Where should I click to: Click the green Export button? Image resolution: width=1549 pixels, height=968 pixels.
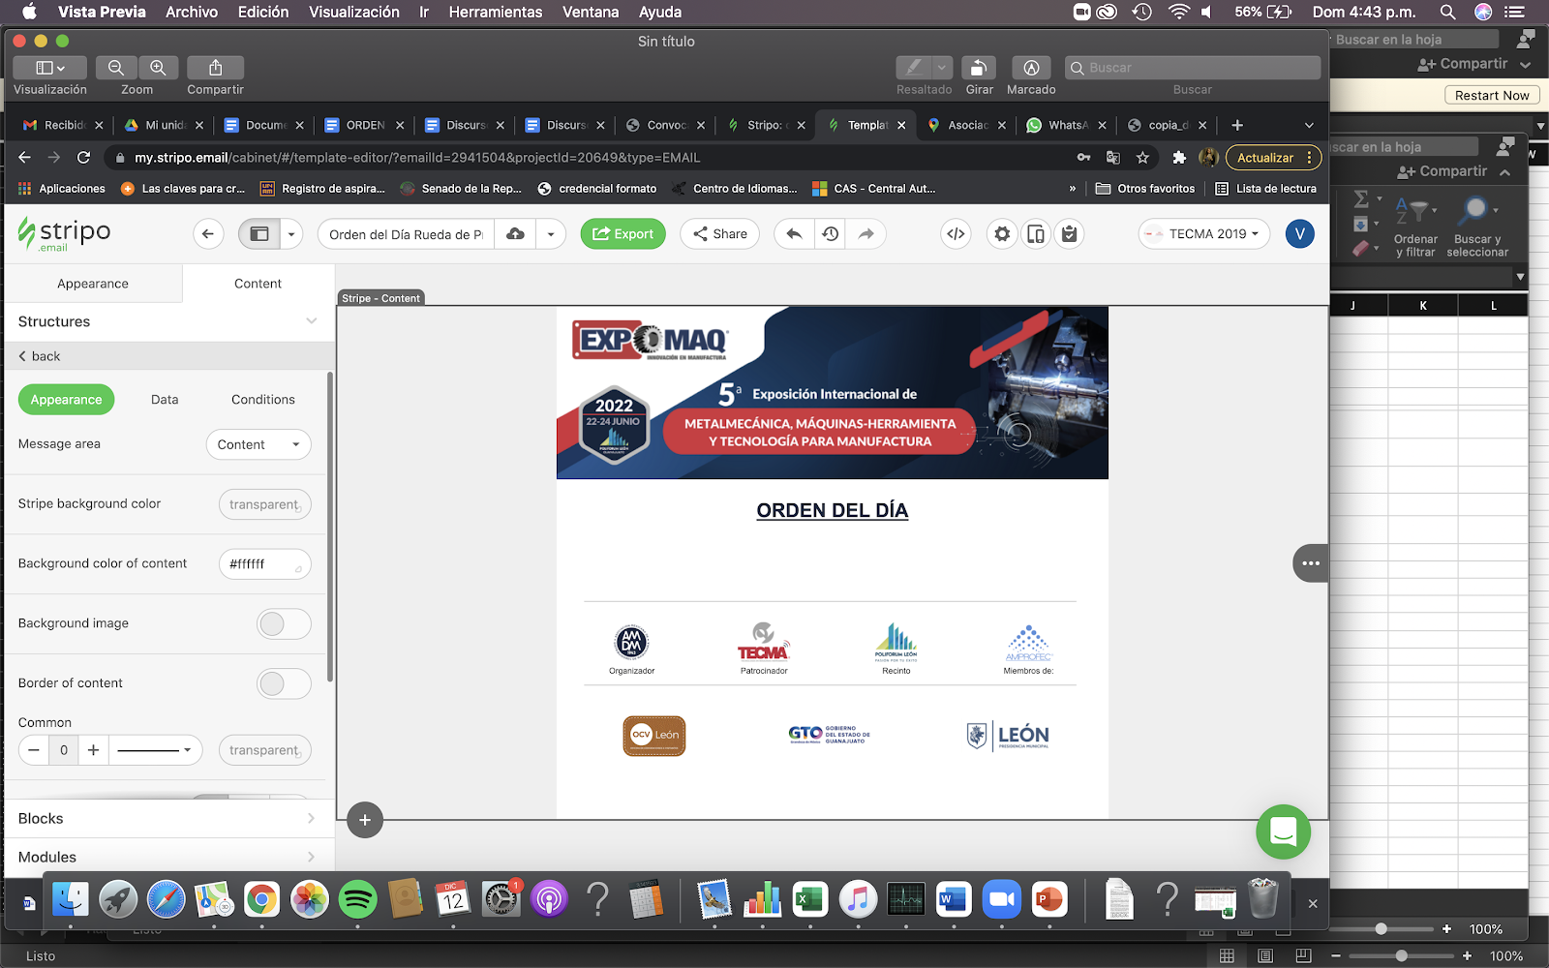(x=623, y=233)
